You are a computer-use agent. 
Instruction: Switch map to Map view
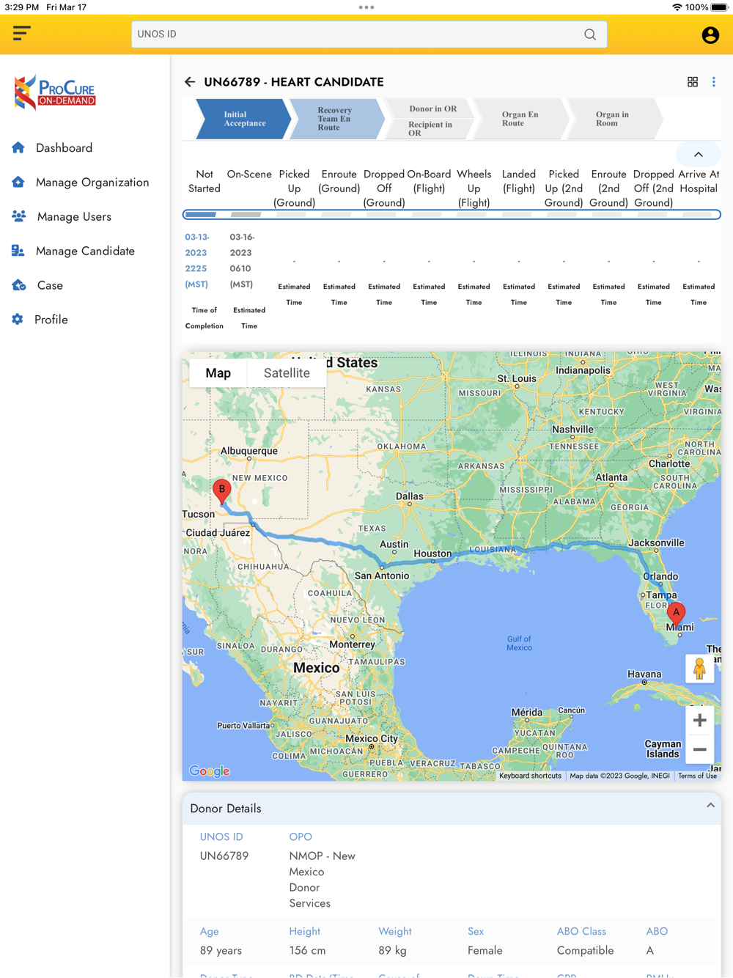click(x=218, y=373)
